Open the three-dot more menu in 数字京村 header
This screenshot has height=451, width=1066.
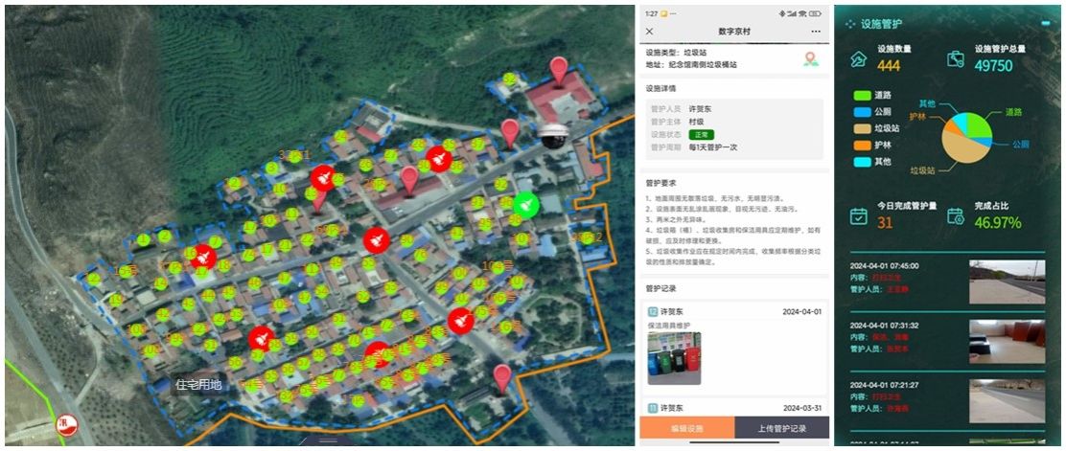pyautogui.click(x=816, y=31)
